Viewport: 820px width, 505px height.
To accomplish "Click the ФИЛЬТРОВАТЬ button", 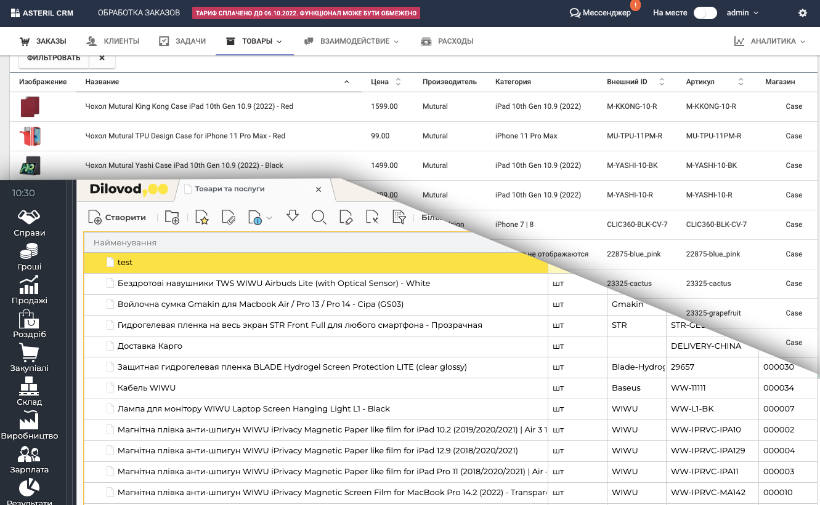I will coord(54,58).
